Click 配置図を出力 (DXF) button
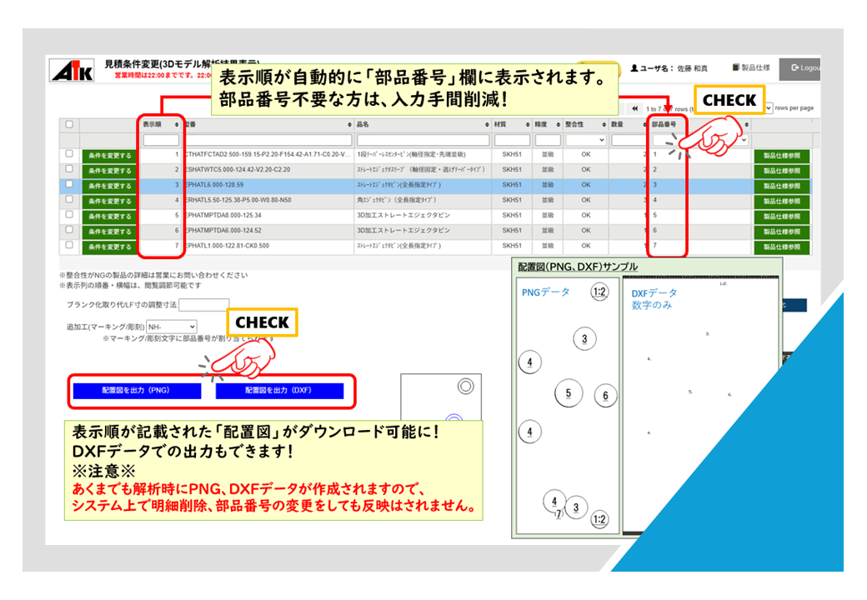The width and height of the screenshot is (867, 600). 279,391
